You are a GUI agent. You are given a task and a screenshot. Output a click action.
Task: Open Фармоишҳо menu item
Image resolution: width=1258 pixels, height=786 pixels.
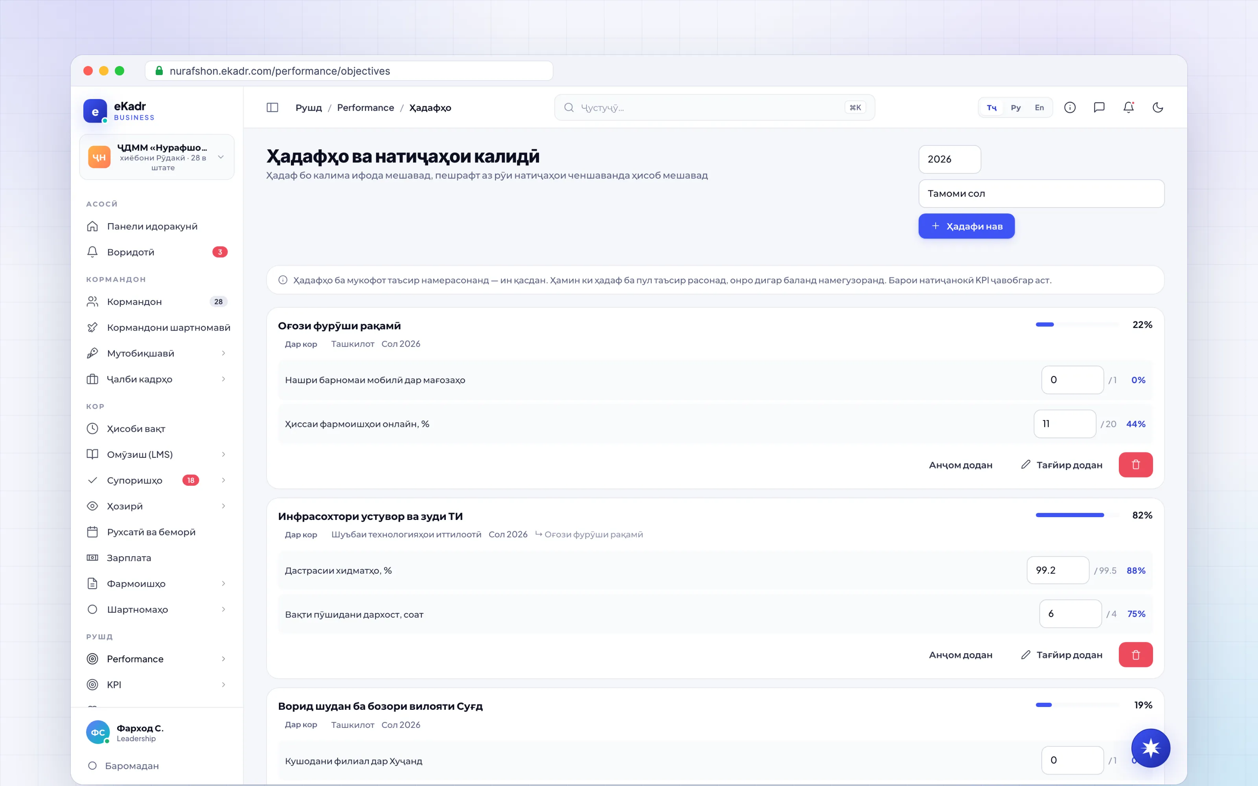(x=157, y=584)
